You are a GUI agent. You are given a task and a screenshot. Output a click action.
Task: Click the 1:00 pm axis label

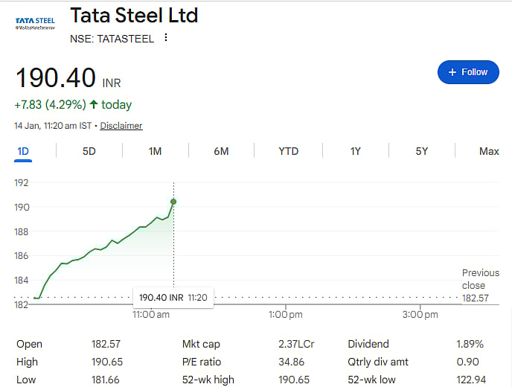pos(284,315)
